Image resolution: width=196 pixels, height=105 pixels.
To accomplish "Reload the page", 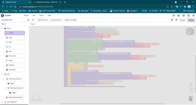I will pyautogui.click(x=11, y=7).
